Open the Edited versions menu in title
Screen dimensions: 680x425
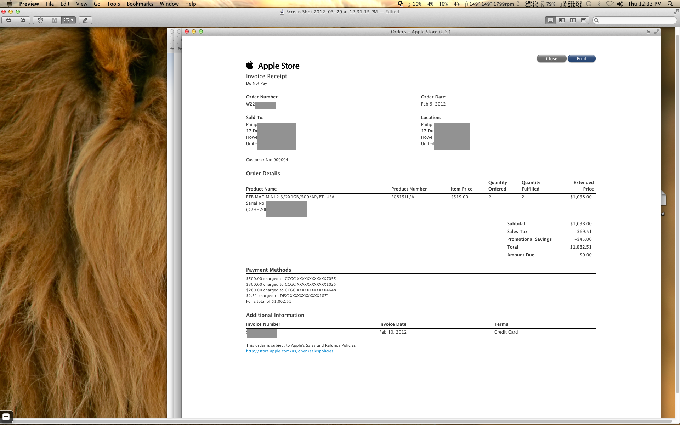tap(392, 12)
